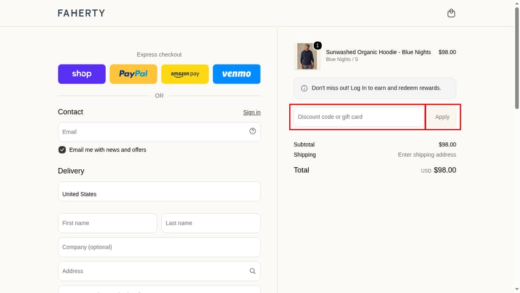Image resolution: width=520 pixels, height=293 pixels.
Task: Click the Delivery heading
Action: click(x=71, y=171)
